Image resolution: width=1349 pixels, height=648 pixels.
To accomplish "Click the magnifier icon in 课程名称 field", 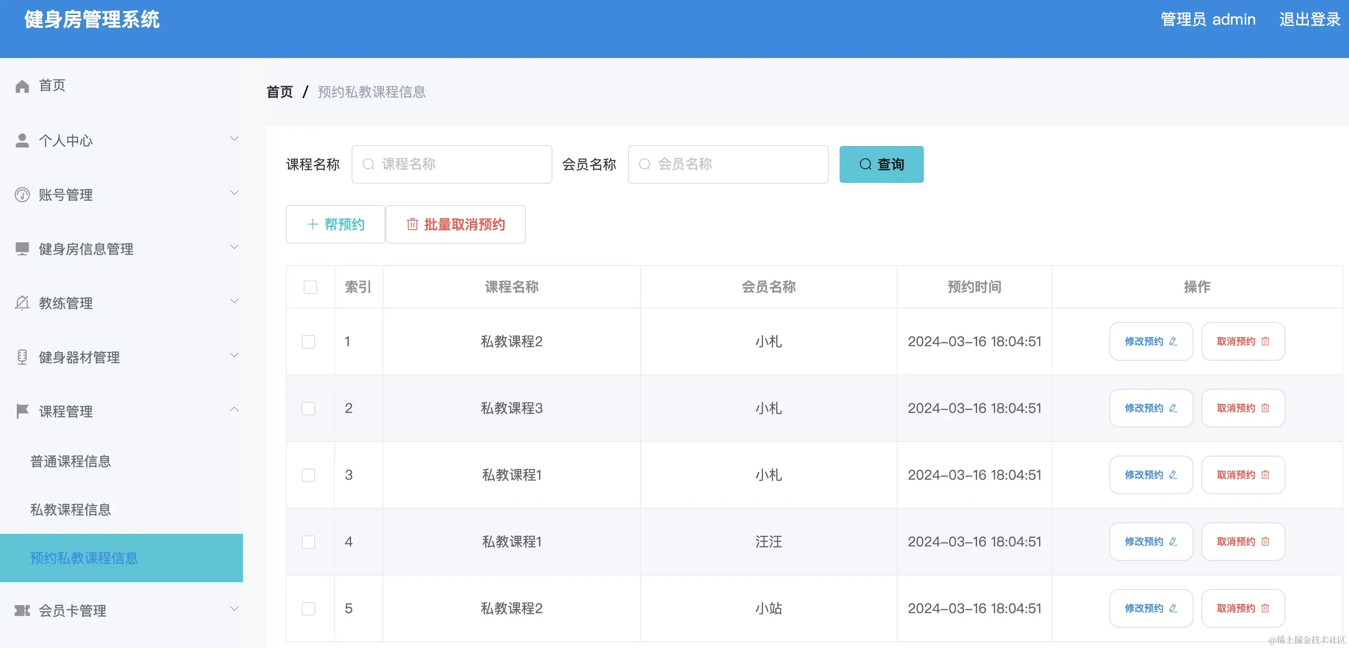I will point(368,164).
